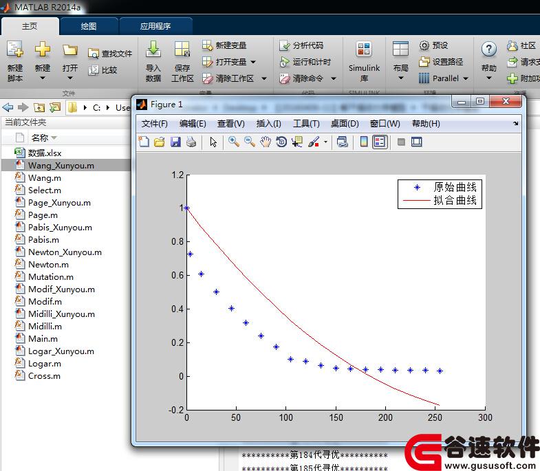Click Print Figure icon in Figure toolbar
Viewport: 540px width, 471px height.
(x=191, y=142)
